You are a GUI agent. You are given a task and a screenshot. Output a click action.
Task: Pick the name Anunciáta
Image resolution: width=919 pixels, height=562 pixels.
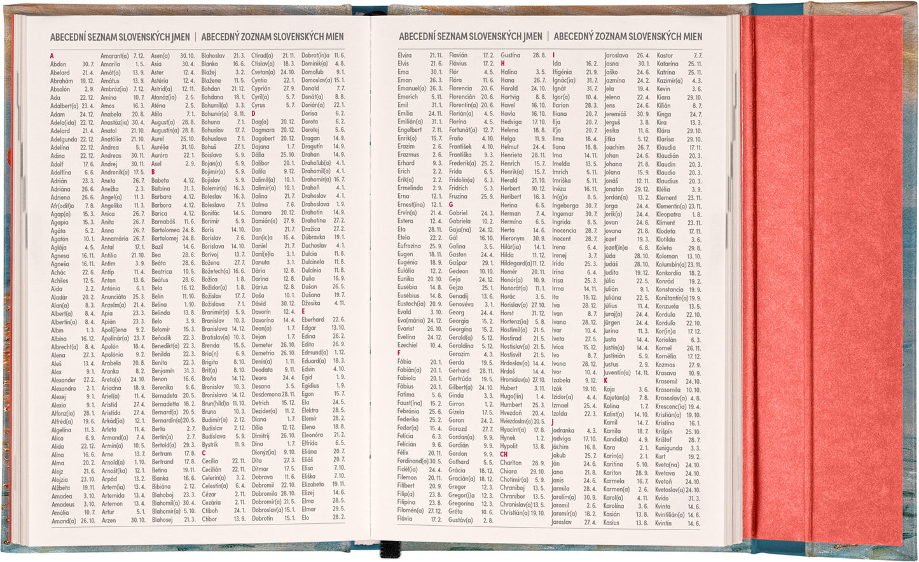[113, 297]
